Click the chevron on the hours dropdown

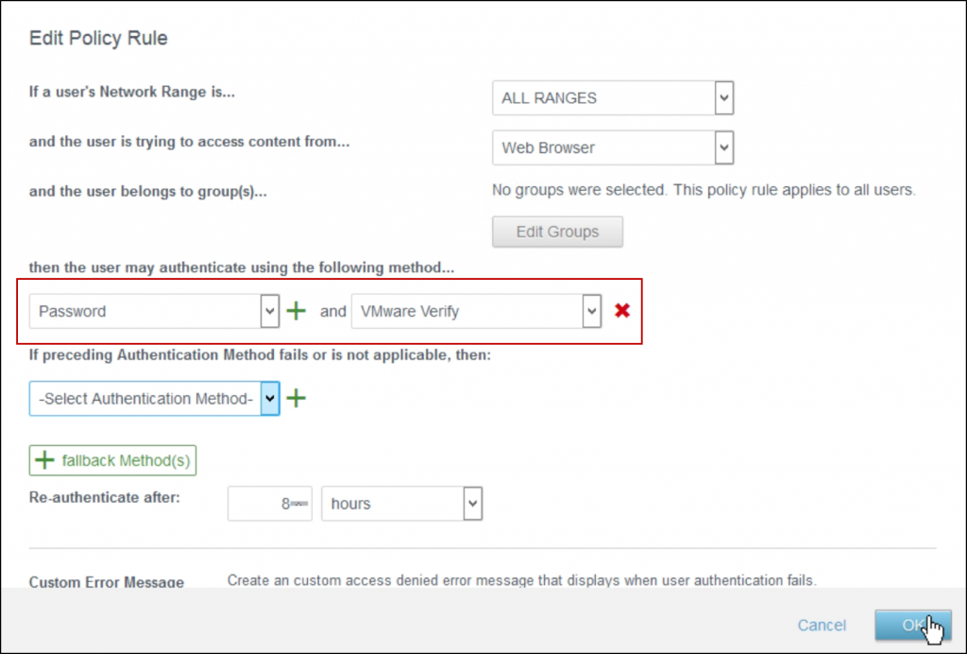(x=471, y=503)
